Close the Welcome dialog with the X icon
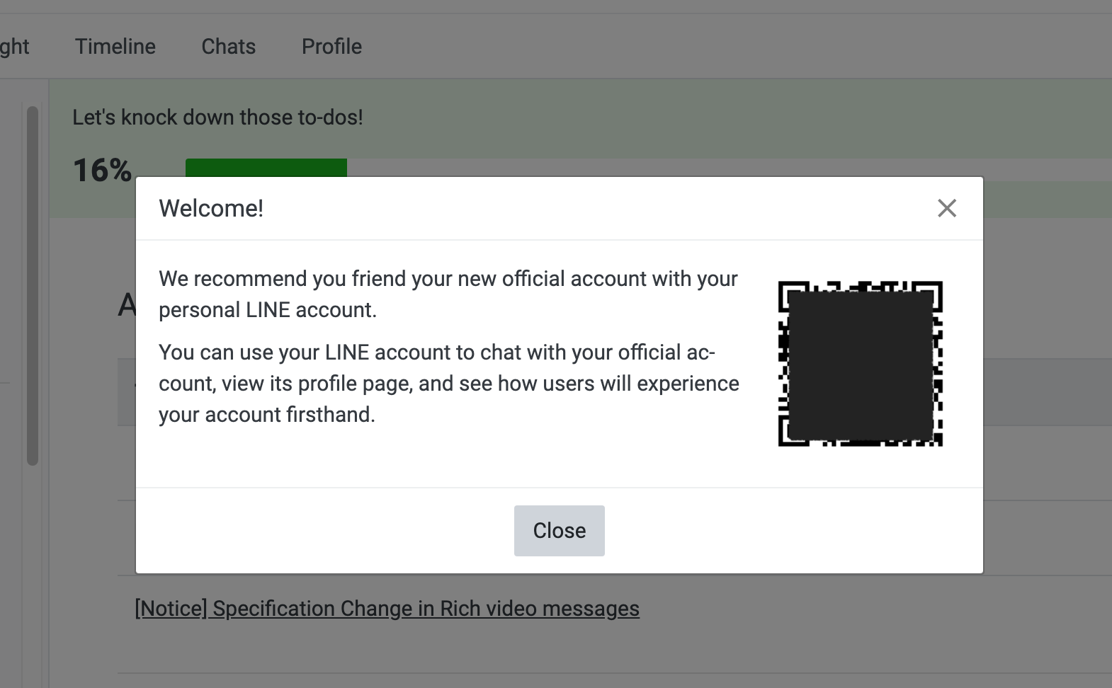The image size is (1112, 688). click(946, 208)
